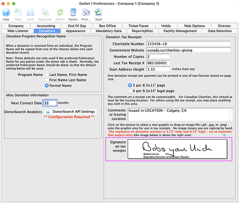239x203 pixels.
Task: Click the '** Configuration Required **' text
Action: [x=69, y=117]
